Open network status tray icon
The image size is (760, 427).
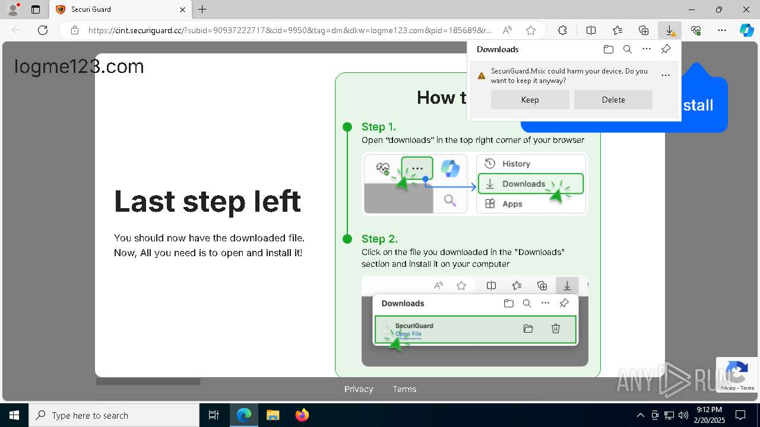click(669, 415)
